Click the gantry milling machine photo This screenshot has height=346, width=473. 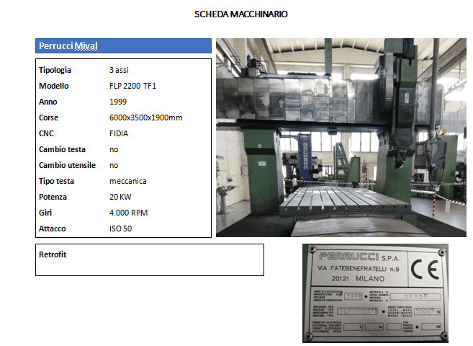[x=341, y=138]
